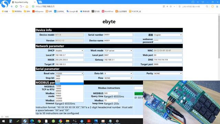Click the DNS input field
Image resolution: width=220 pixels, height=124 pixels.
point(168,60)
